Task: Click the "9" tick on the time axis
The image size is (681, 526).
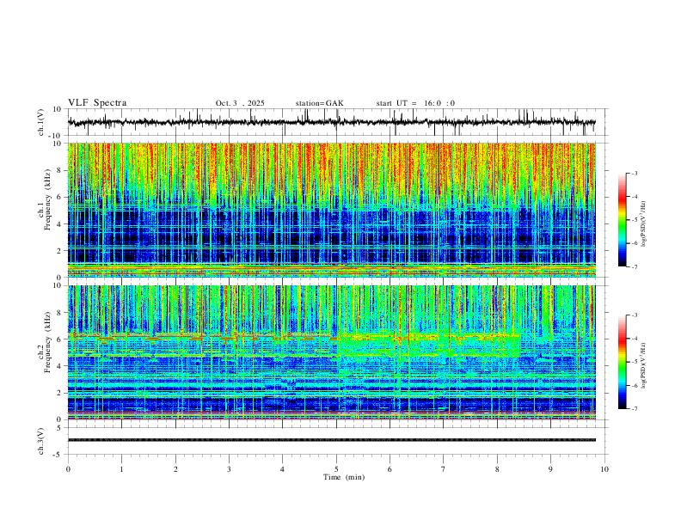Action: (550, 469)
